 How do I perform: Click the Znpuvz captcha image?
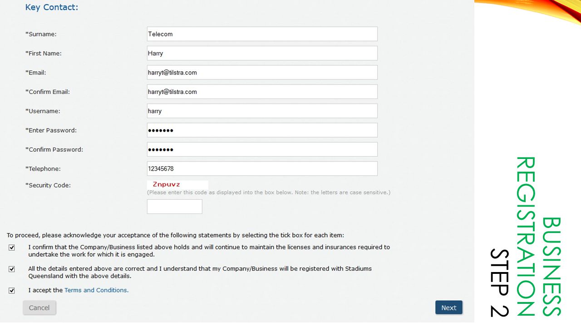tap(177, 184)
